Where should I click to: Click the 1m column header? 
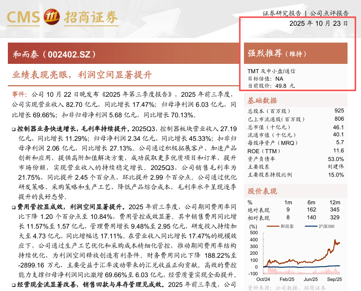288,202
